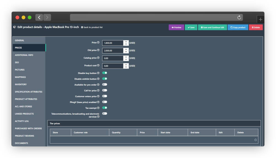Enable PAngV base price option
Image resolution: width=276 pixels, height=158 pixels.
pyautogui.click(x=105, y=102)
